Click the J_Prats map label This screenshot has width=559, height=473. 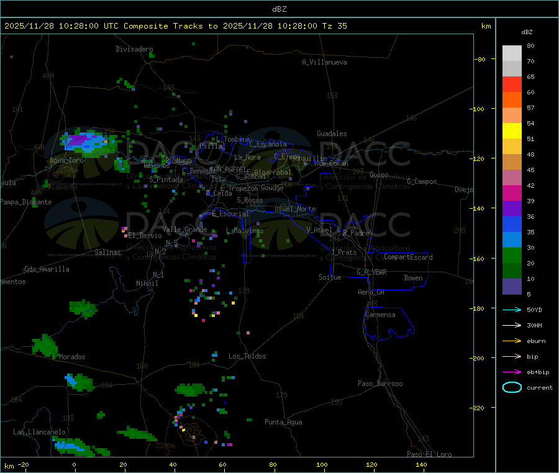coord(343,252)
